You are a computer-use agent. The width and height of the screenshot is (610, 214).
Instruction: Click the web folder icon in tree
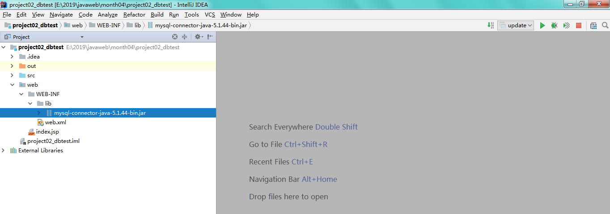coord(22,84)
